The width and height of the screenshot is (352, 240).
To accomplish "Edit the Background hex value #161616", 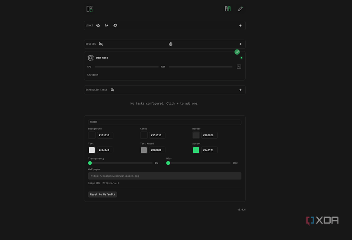I will click(105, 135).
